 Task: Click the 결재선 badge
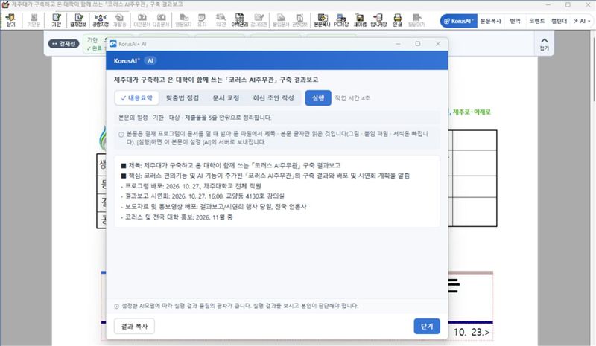pyautogui.click(x=64, y=44)
